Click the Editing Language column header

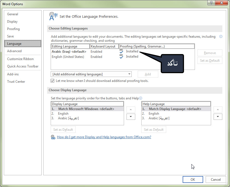[70, 46]
